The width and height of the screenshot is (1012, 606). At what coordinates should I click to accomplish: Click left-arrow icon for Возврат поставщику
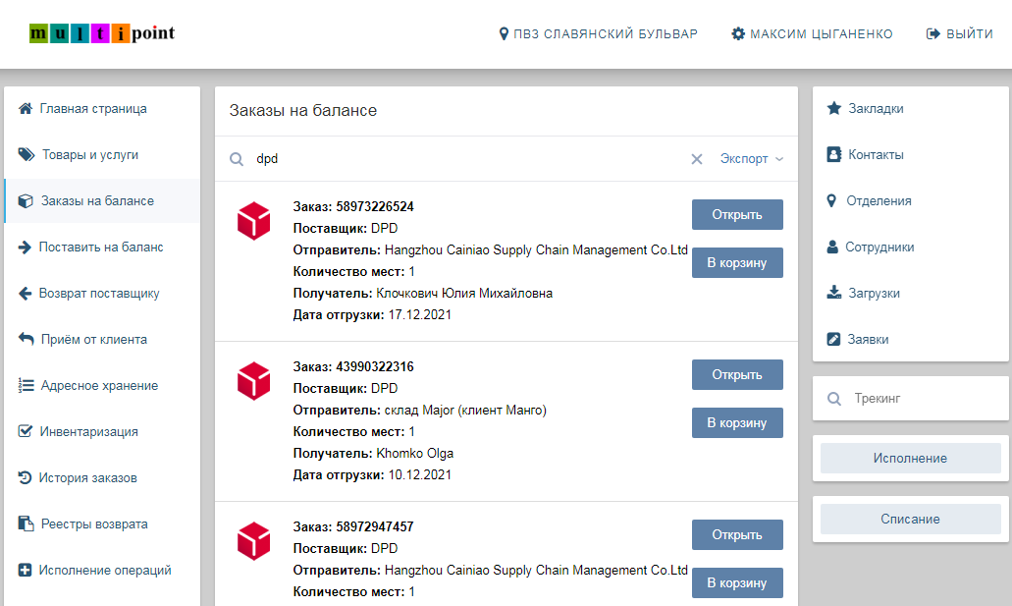(25, 294)
